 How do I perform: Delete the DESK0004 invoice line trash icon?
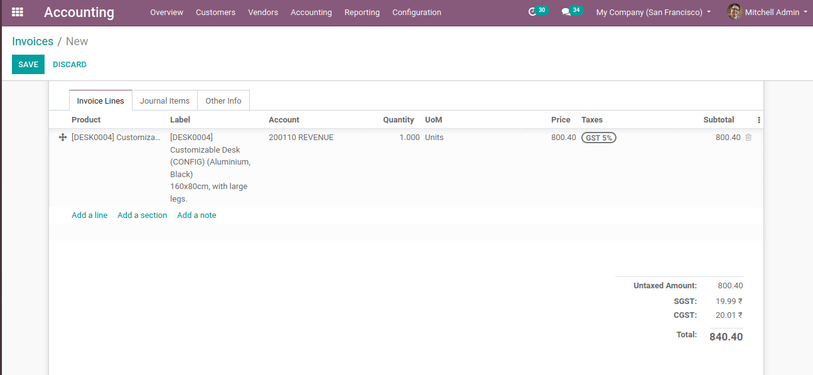(748, 138)
